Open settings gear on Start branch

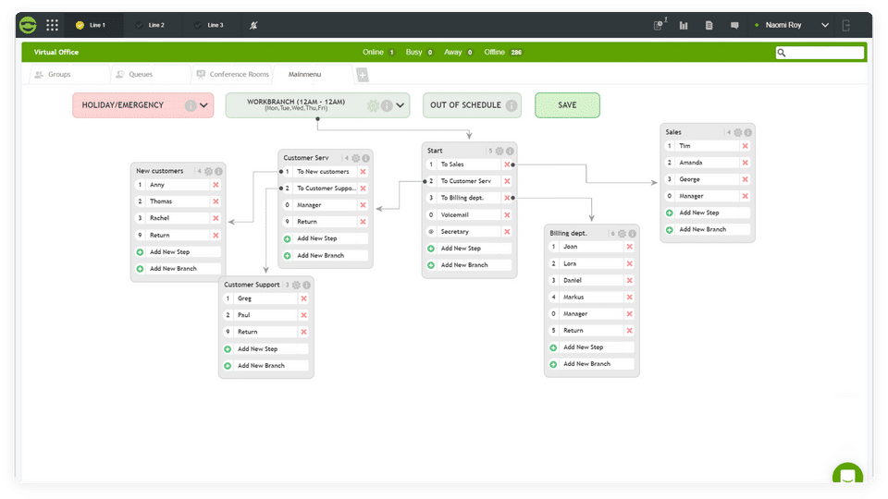[x=499, y=151]
